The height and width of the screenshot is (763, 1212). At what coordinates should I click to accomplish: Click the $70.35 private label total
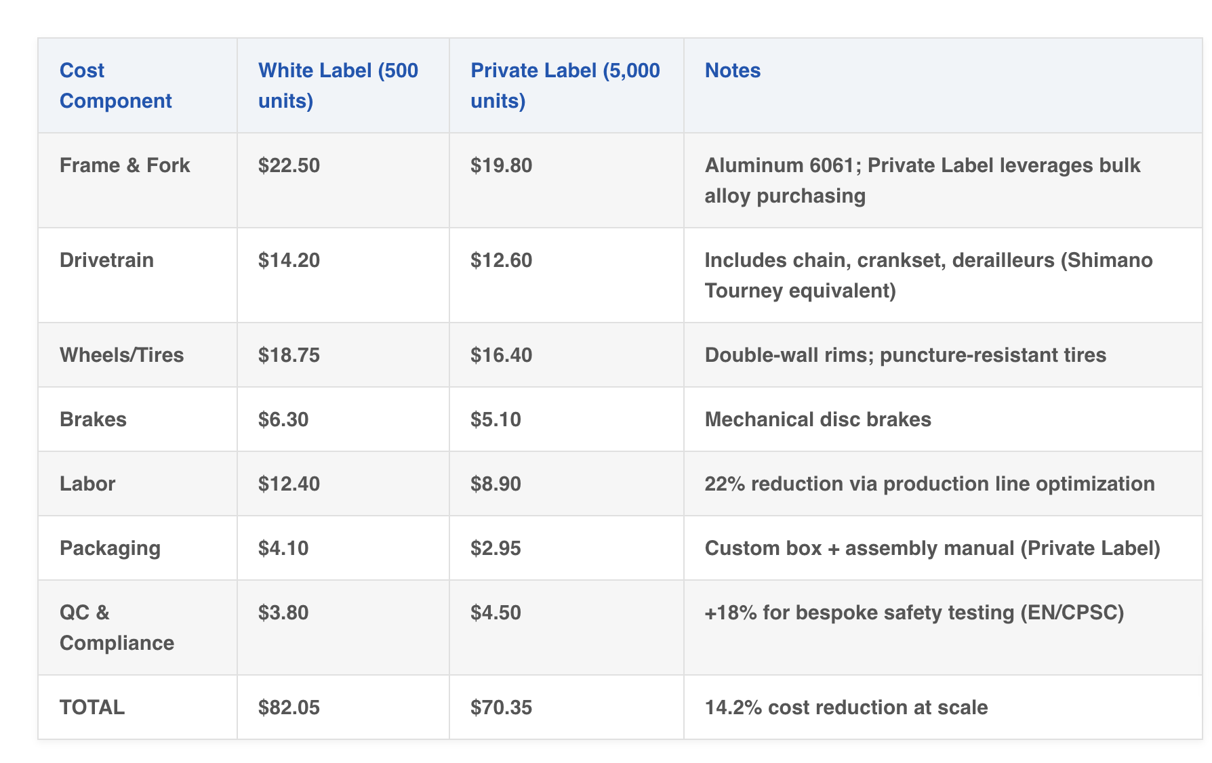click(x=501, y=707)
